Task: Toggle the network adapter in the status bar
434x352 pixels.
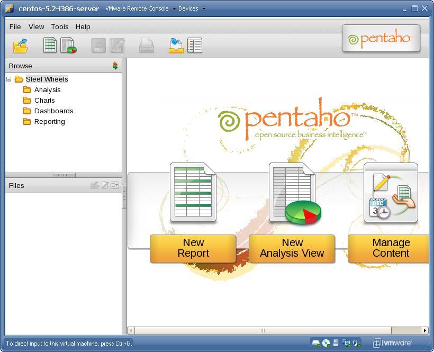Action: [346, 343]
